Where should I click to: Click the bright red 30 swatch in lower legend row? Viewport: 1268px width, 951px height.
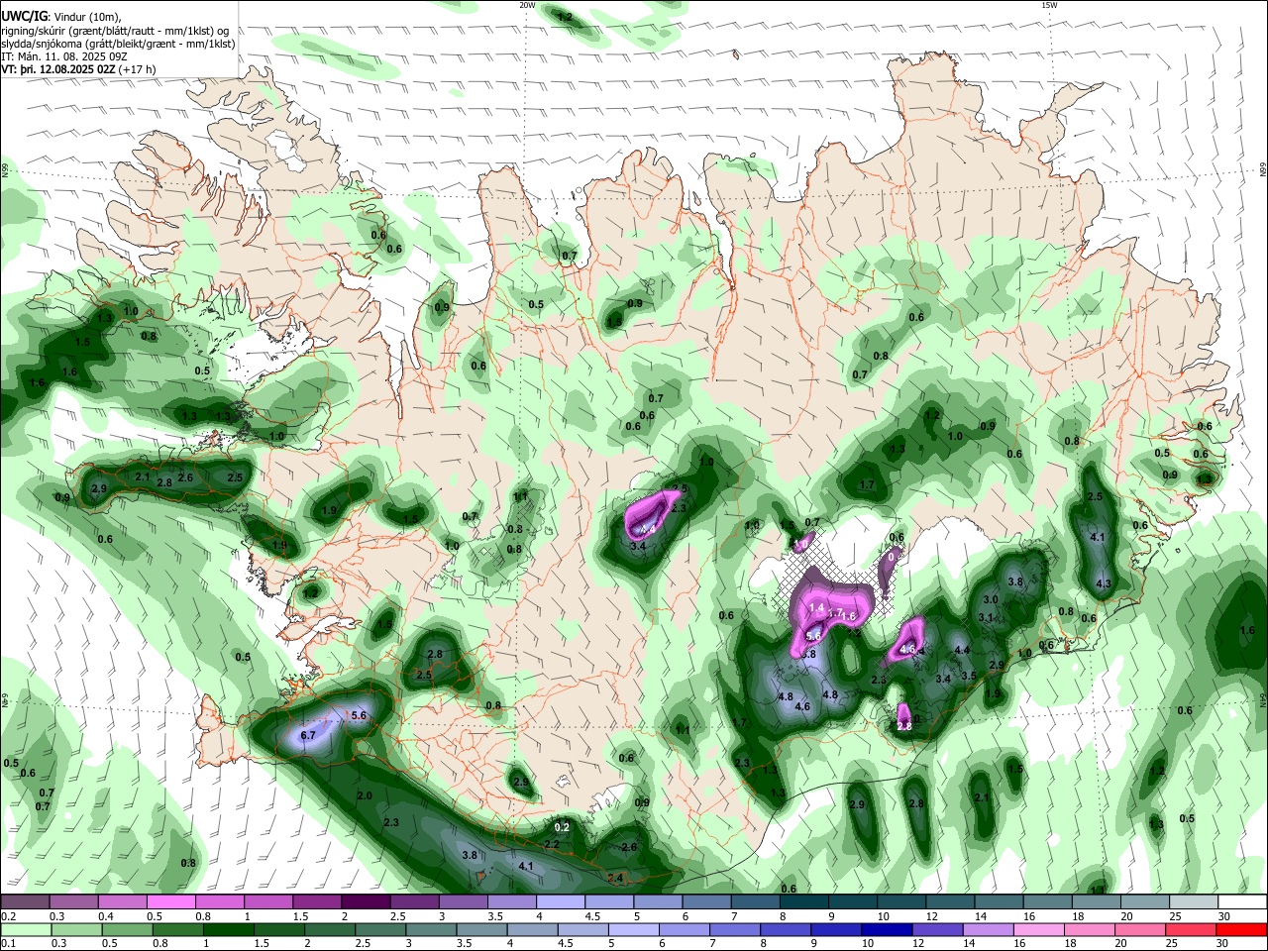coord(1240,929)
